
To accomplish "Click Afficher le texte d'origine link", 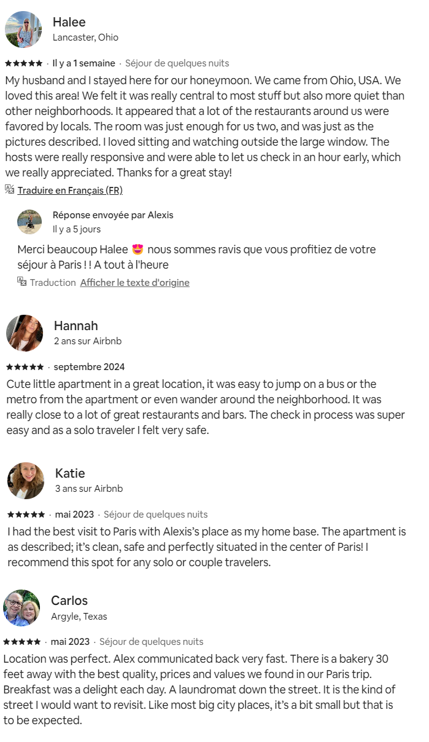I will click(135, 283).
